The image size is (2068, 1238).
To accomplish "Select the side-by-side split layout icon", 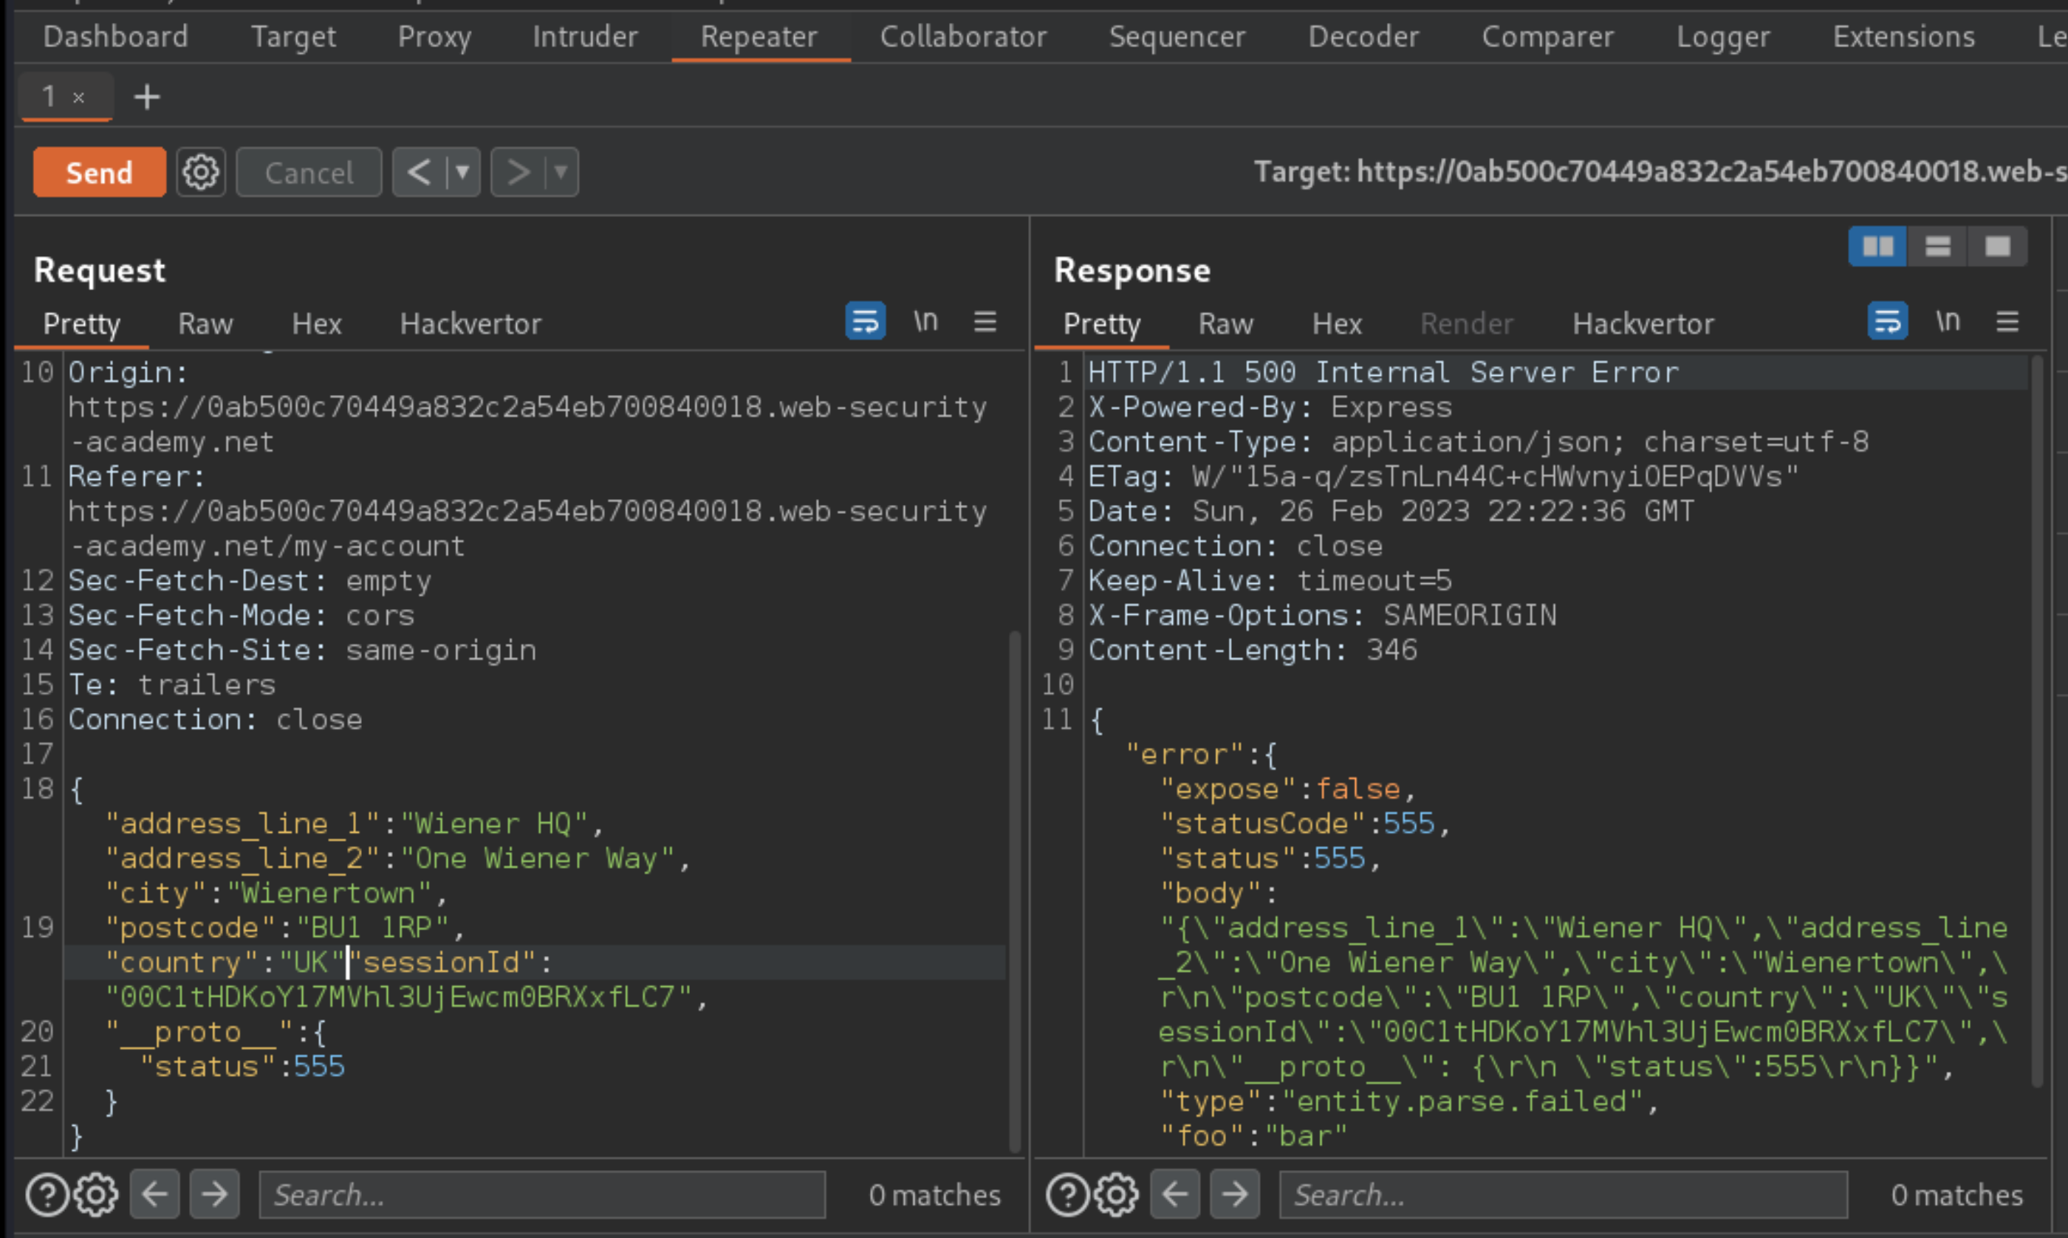I will [1877, 246].
